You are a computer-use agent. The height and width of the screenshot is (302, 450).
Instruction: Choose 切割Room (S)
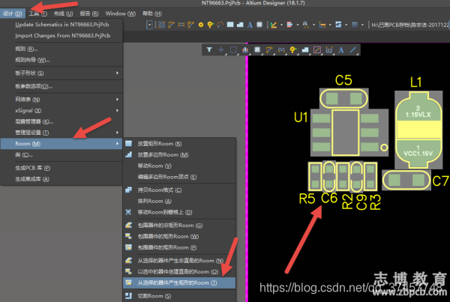click(179, 296)
